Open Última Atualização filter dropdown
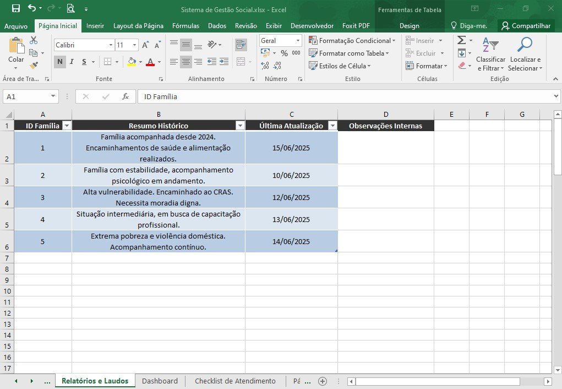Image resolution: width=562 pixels, height=389 pixels. coord(332,126)
